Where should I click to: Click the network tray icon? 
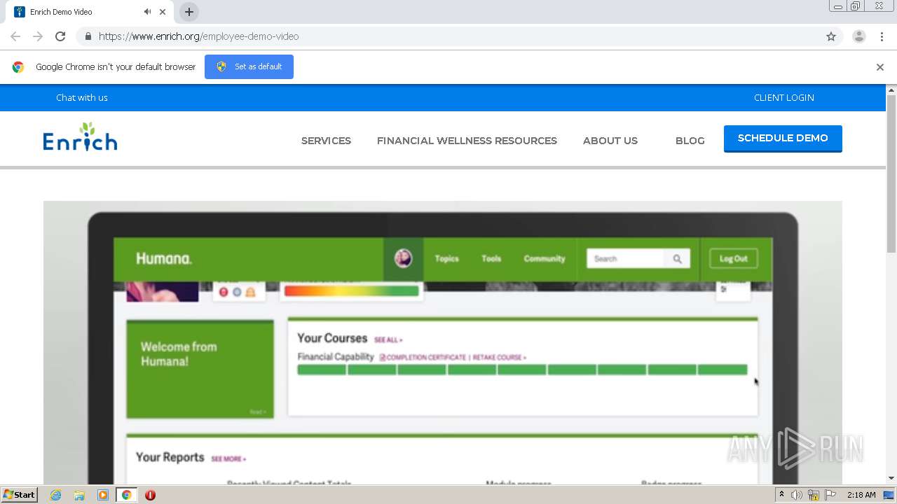point(814,495)
